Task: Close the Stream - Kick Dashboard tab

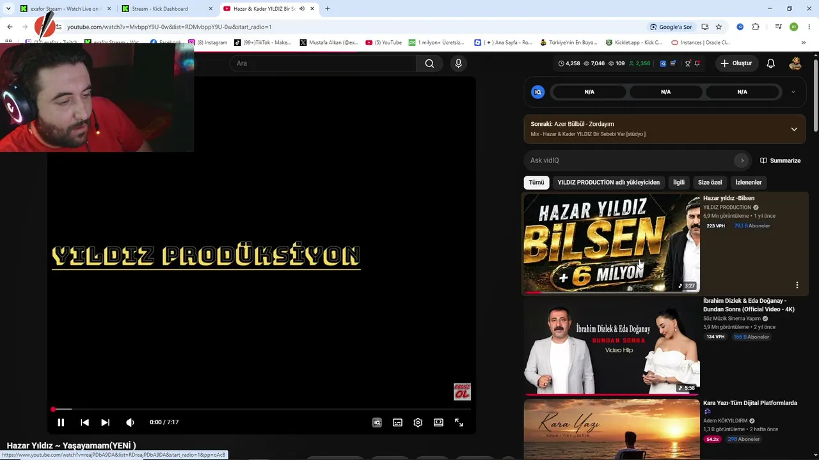Action: [x=211, y=9]
